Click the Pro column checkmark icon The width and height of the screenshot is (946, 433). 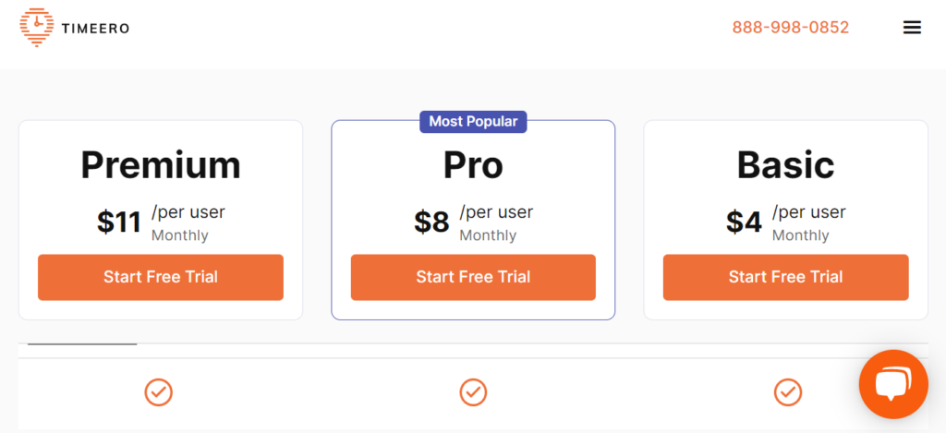(473, 392)
